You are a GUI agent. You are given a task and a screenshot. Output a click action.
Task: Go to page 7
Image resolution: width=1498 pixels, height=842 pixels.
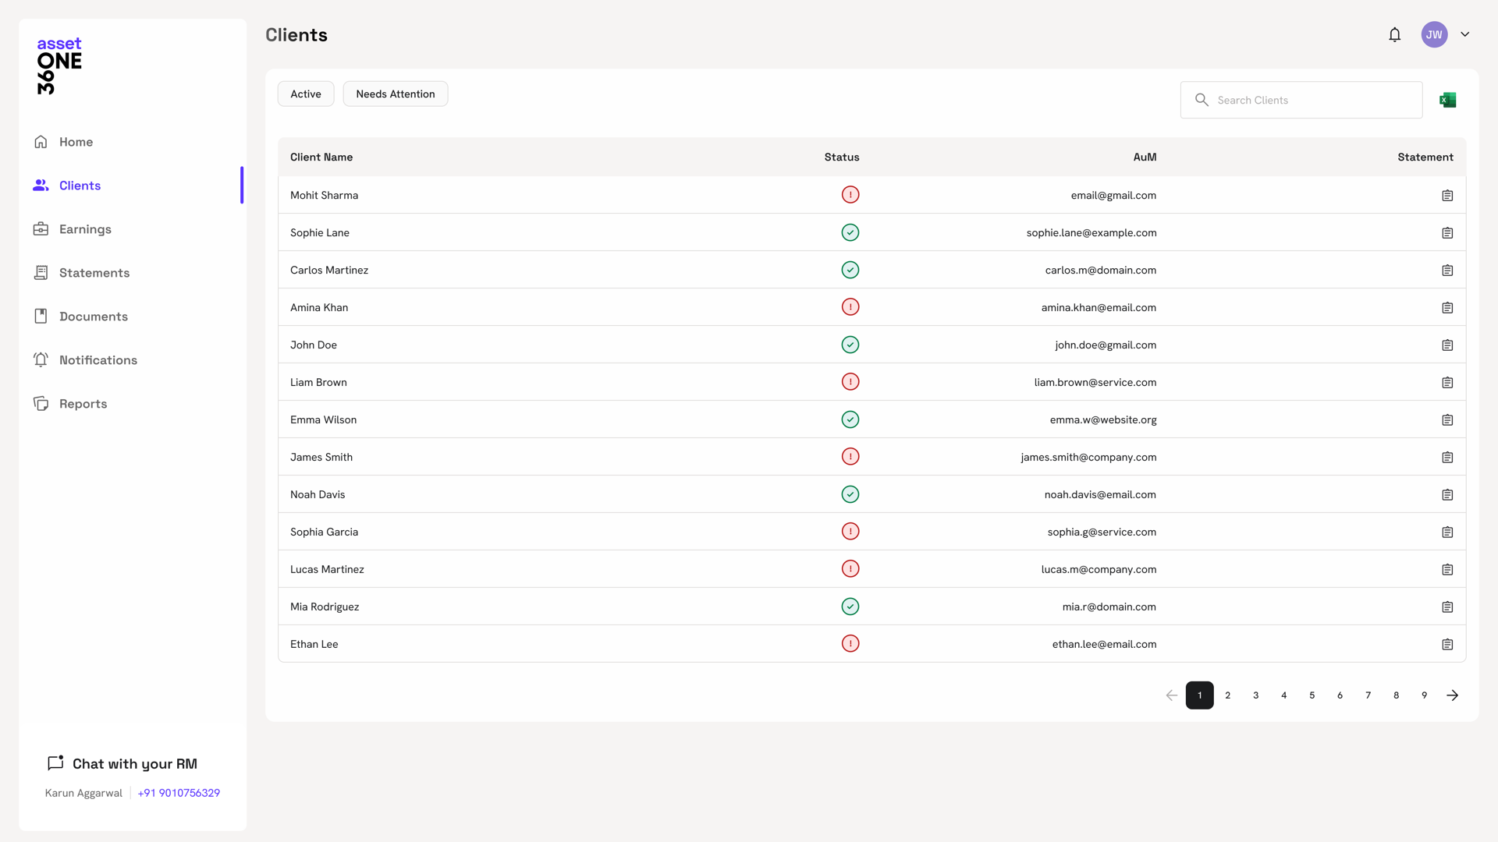tap(1368, 695)
